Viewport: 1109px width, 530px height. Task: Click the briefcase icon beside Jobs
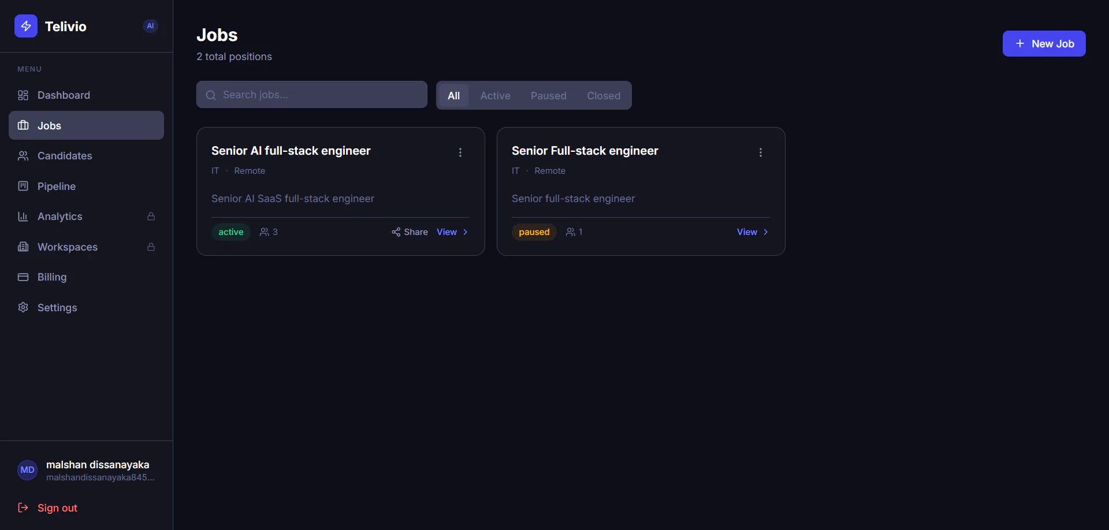(x=23, y=125)
